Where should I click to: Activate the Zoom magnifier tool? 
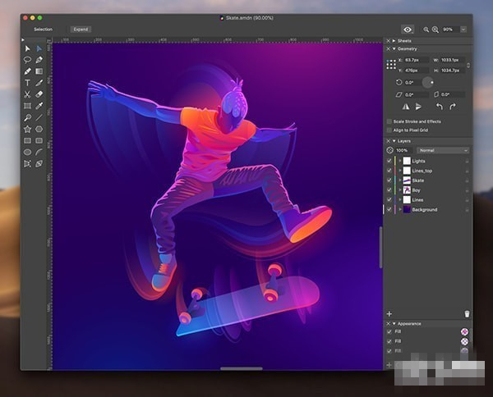(x=27, y=117)
